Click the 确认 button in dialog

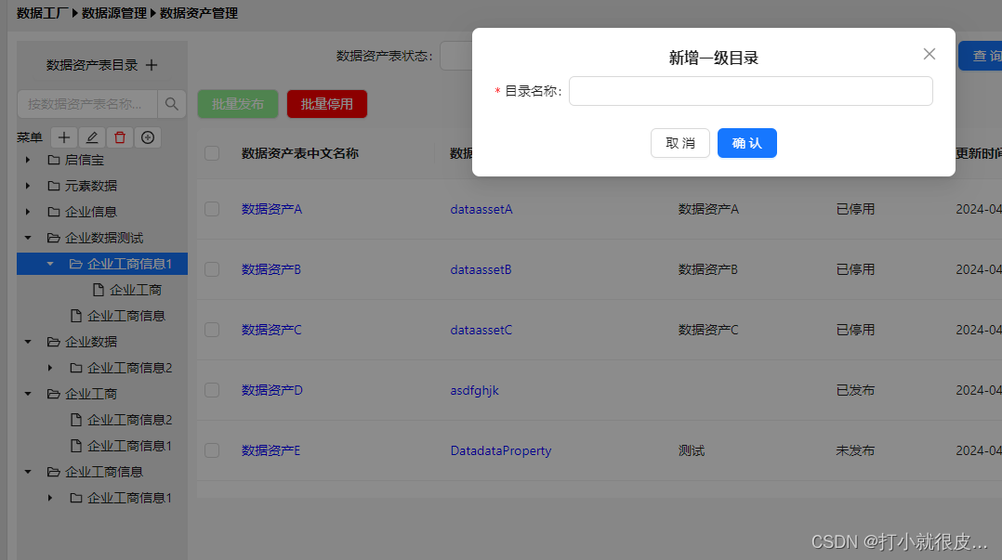747,143
